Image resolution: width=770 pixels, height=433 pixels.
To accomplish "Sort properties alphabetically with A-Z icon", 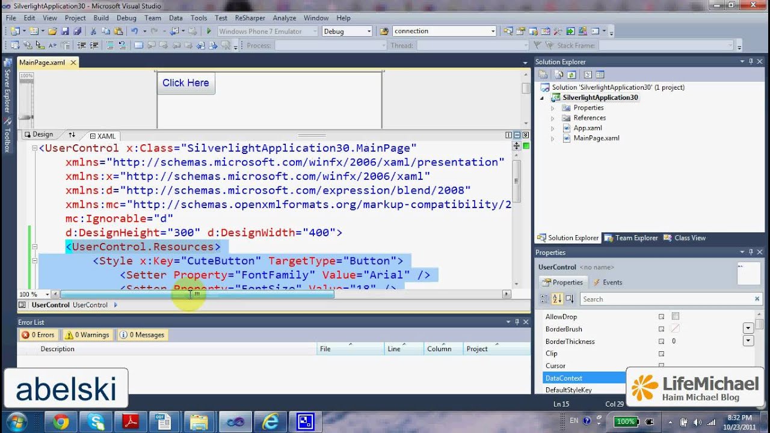I will click(557, 299).
